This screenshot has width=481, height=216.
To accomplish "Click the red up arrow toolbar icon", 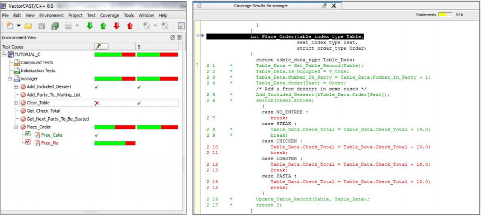I will 130,26.
